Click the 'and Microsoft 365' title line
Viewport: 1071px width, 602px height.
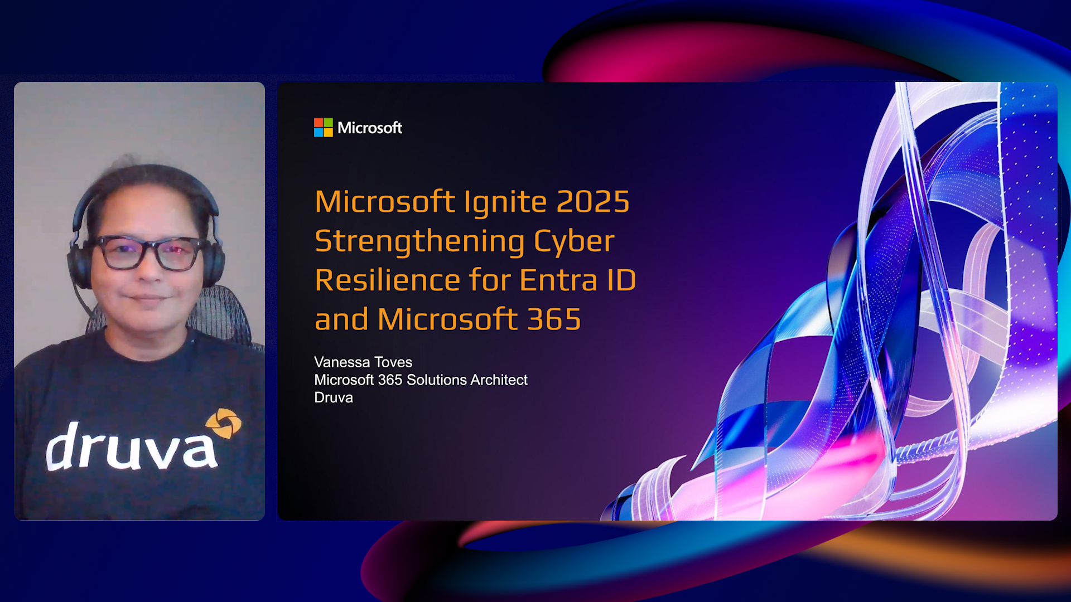point(448,319)
